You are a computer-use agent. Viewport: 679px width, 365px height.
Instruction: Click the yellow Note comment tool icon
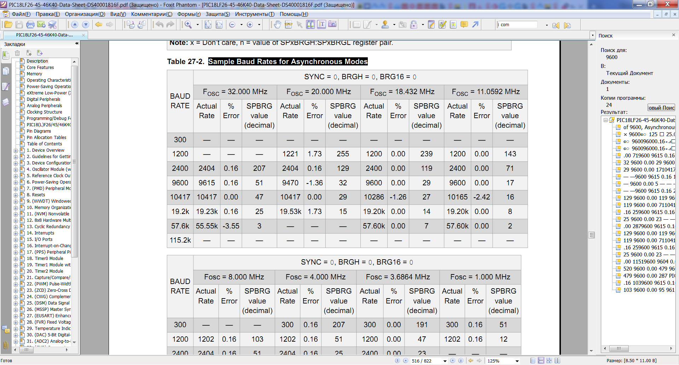click(464, 24)
